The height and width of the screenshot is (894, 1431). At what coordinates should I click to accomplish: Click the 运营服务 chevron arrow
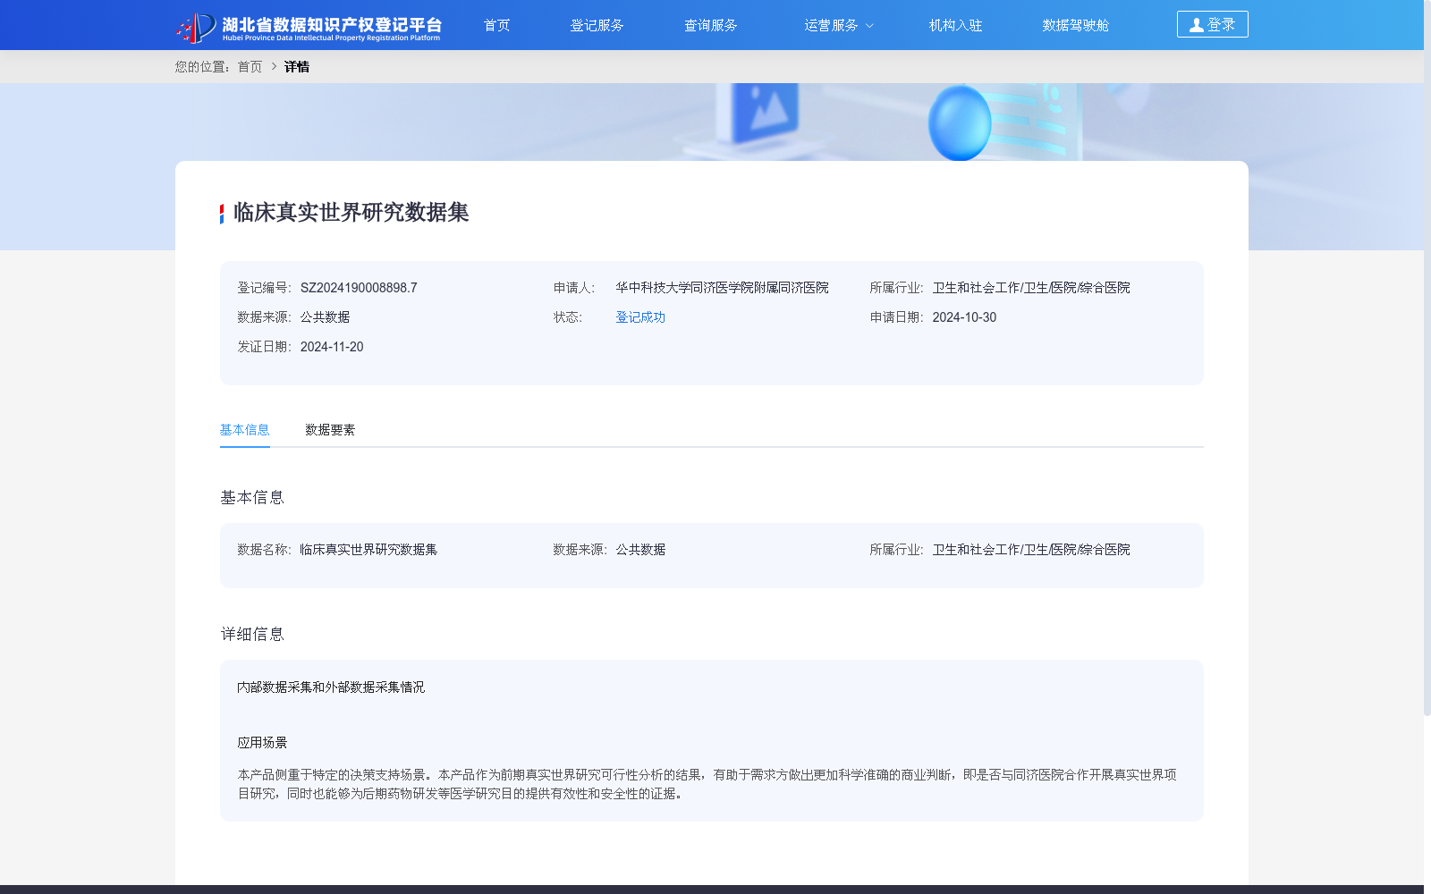(x=869, y=26)
